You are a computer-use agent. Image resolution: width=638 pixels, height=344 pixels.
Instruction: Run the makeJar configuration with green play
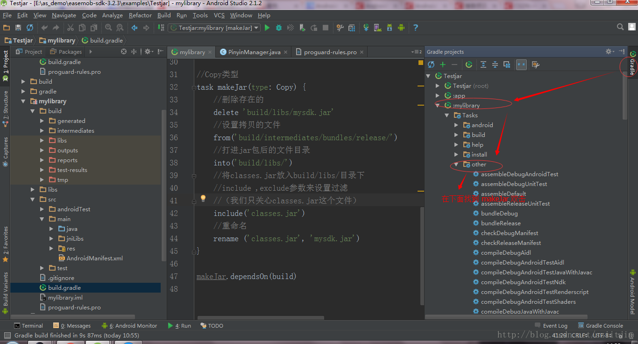pos(267,28)
